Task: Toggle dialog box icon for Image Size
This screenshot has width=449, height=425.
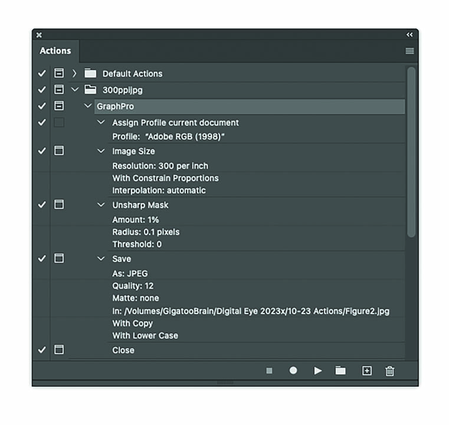Action: (x=59, y=151)
